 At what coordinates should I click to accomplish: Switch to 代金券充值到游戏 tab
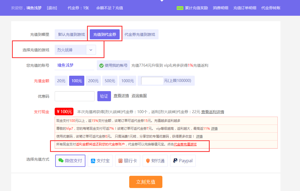140,34
